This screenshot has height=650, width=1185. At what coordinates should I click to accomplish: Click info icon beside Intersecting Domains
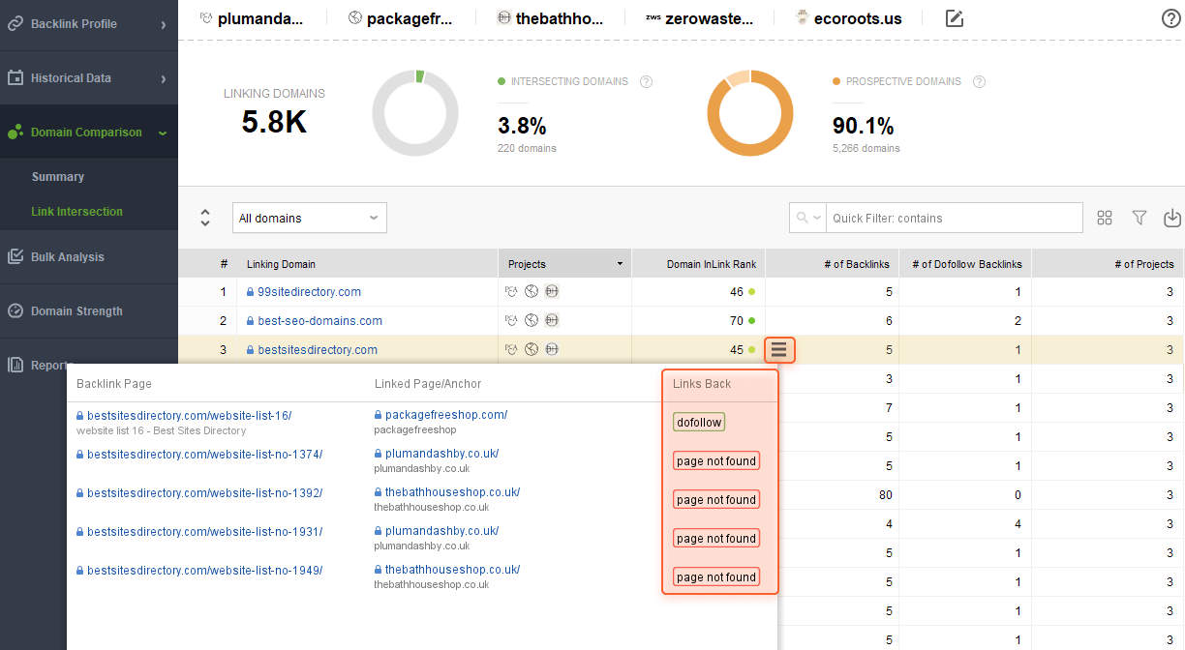coord(646,82)
